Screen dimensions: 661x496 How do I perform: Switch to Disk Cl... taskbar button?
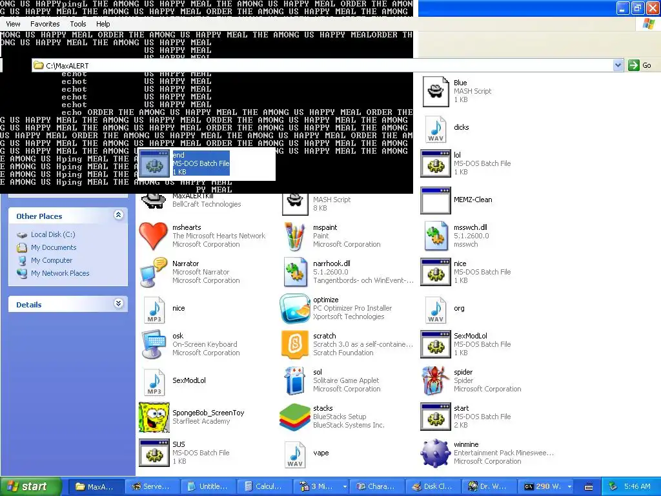pyautogui.click(x=433, y=486)
